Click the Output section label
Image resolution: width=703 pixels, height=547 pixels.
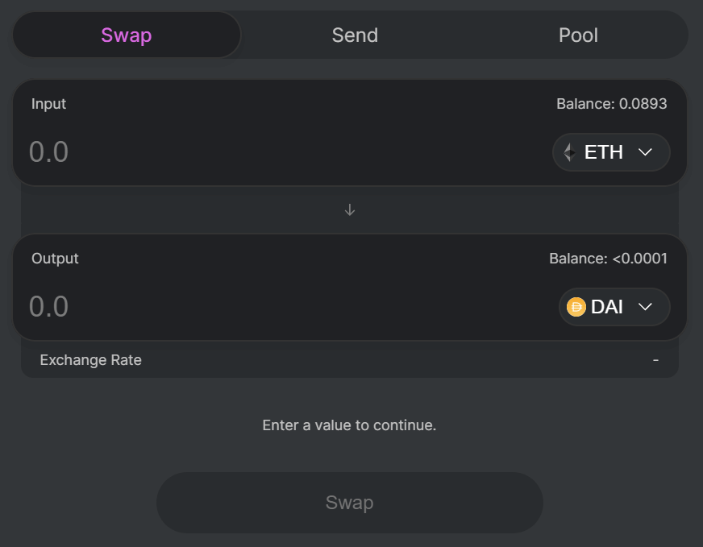click(x=55, y=259)
